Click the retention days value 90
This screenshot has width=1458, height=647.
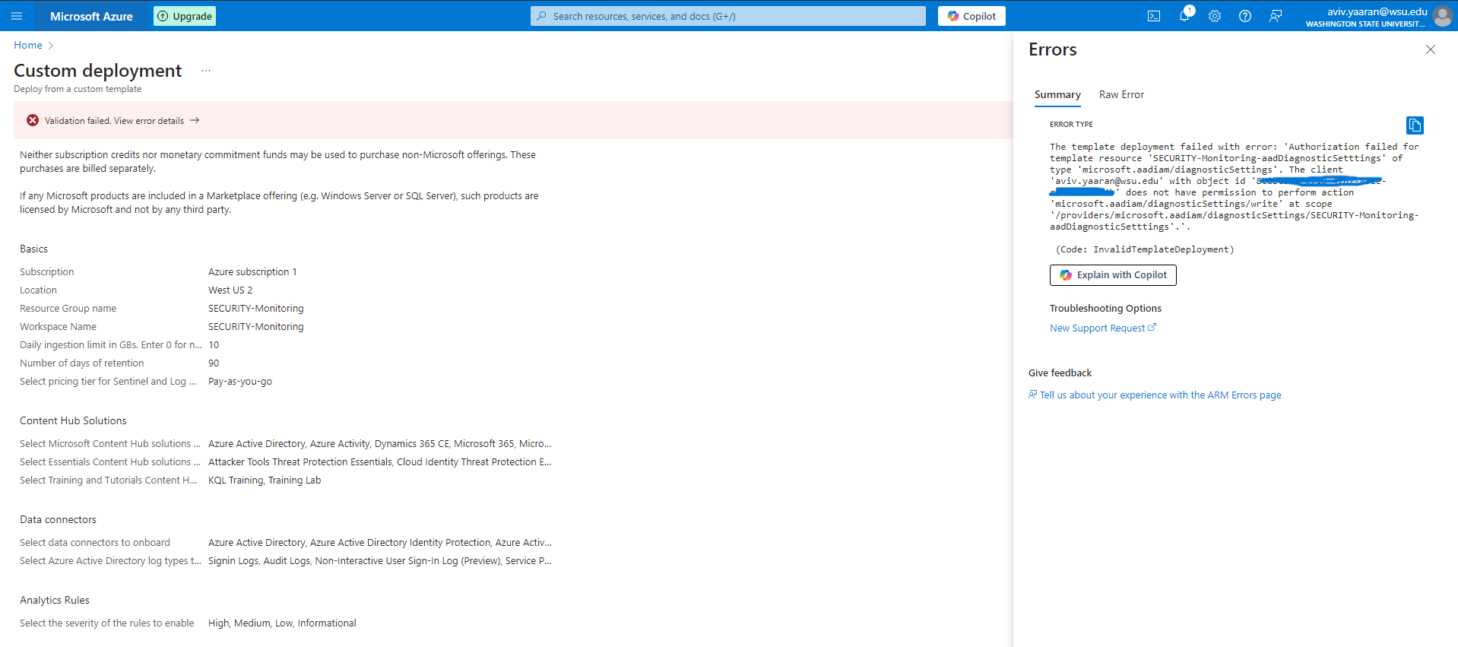[x=214, y=363]
